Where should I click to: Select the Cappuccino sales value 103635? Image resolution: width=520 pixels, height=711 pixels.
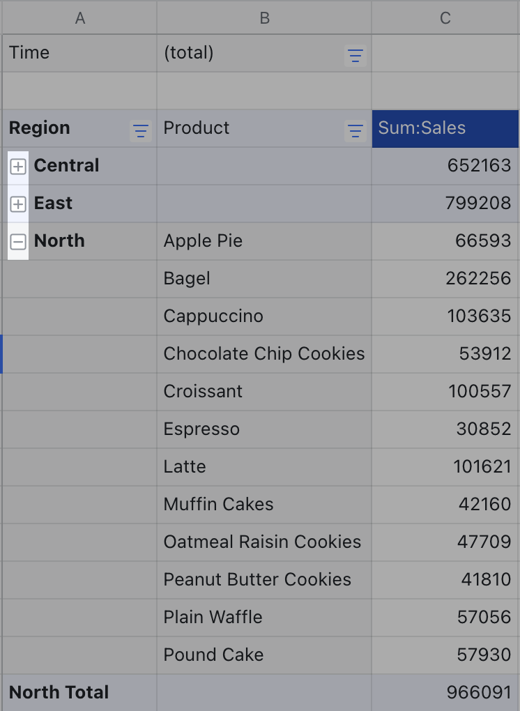click(479, 316)
